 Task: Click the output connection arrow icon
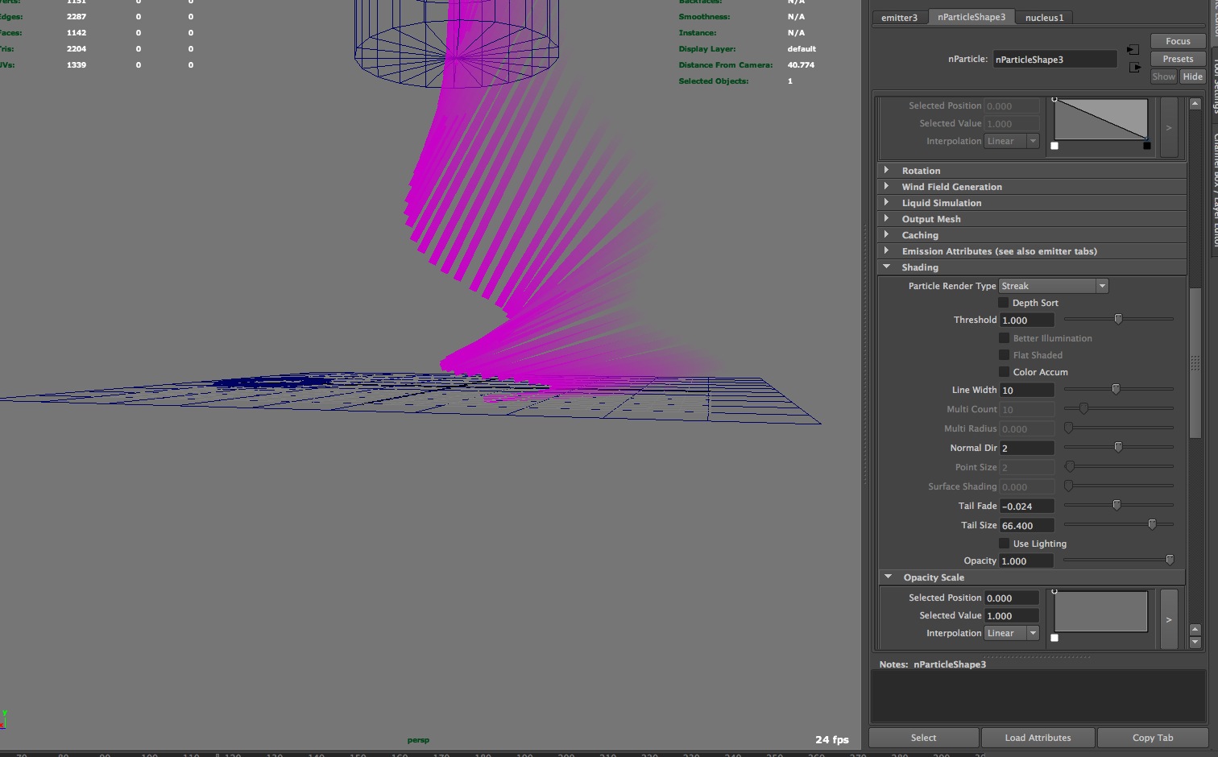1135,68
